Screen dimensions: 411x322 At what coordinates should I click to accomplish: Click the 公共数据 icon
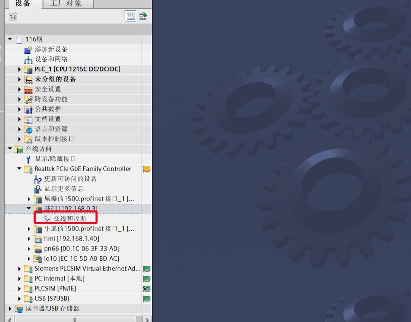click(28, 109)
